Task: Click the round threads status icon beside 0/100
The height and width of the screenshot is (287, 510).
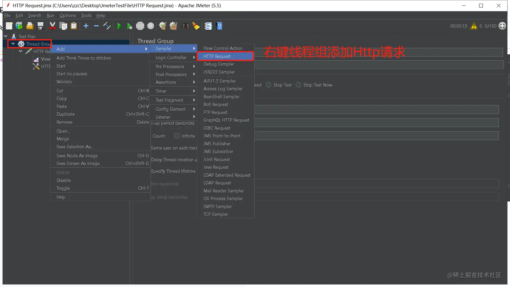Action: 502,26
